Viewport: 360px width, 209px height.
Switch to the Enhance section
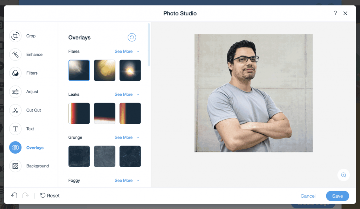[34, 54]
